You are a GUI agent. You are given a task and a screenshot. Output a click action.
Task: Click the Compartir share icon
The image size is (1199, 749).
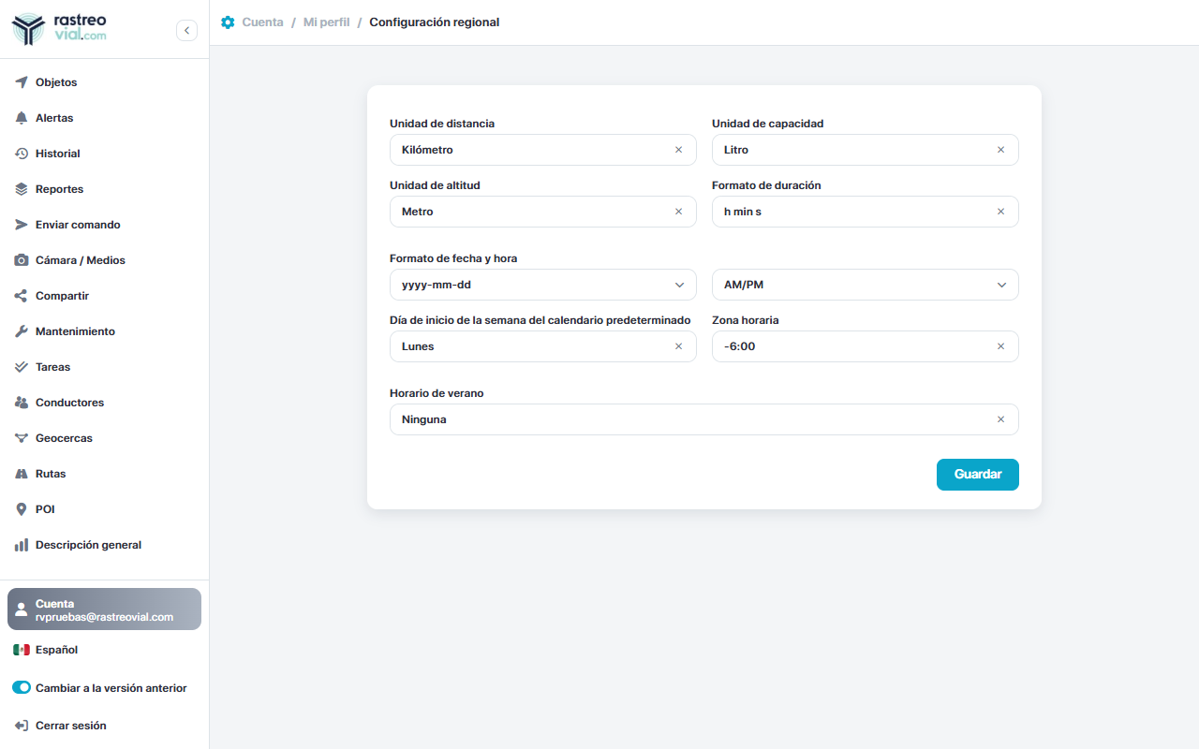(x=22, y=296)
